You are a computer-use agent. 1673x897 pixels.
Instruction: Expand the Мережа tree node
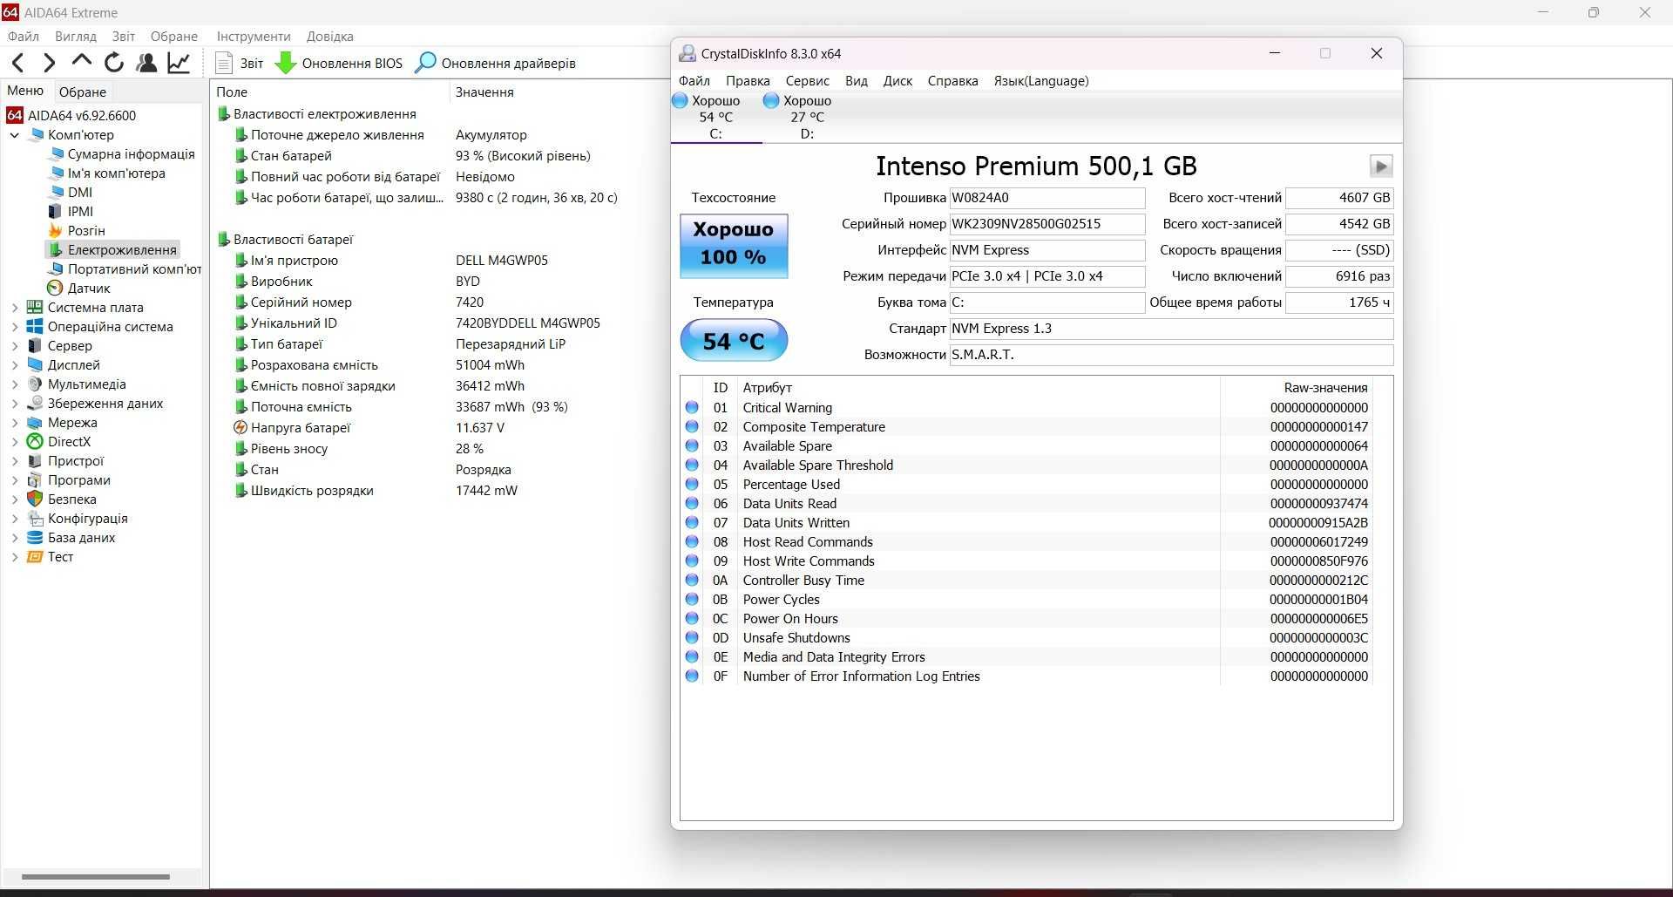[15, 423]
